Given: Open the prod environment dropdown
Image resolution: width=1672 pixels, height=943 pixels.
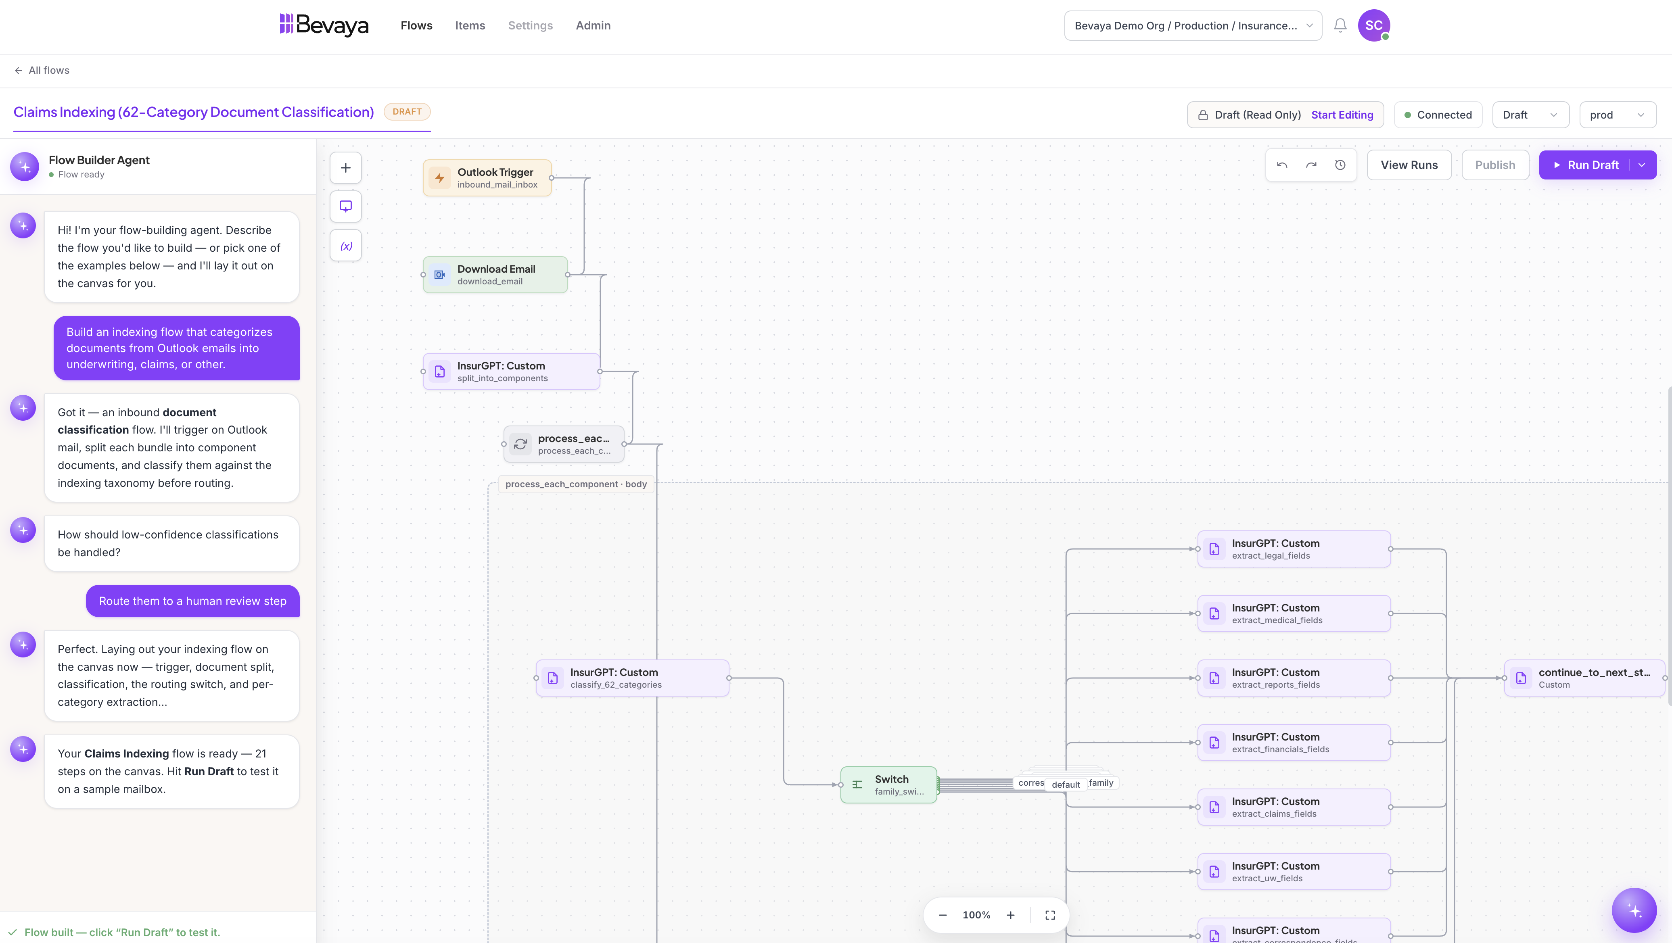Looking at the screenshot, I should (1617, 115).
